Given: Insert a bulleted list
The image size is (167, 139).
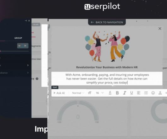Looking at the screenshot, I should click(146, 93).
